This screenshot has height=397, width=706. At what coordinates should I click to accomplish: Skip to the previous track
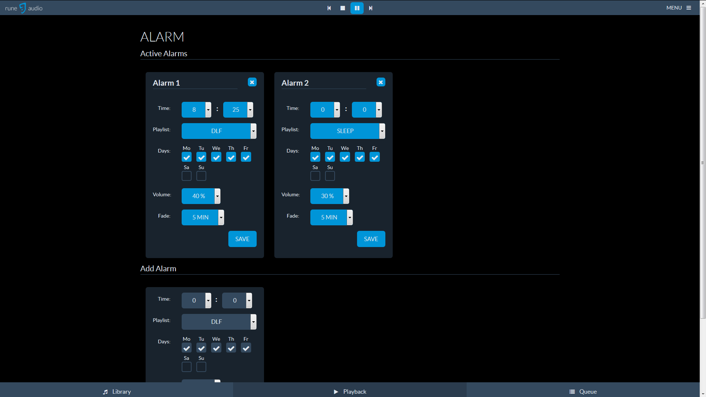[x=329, y=8]
